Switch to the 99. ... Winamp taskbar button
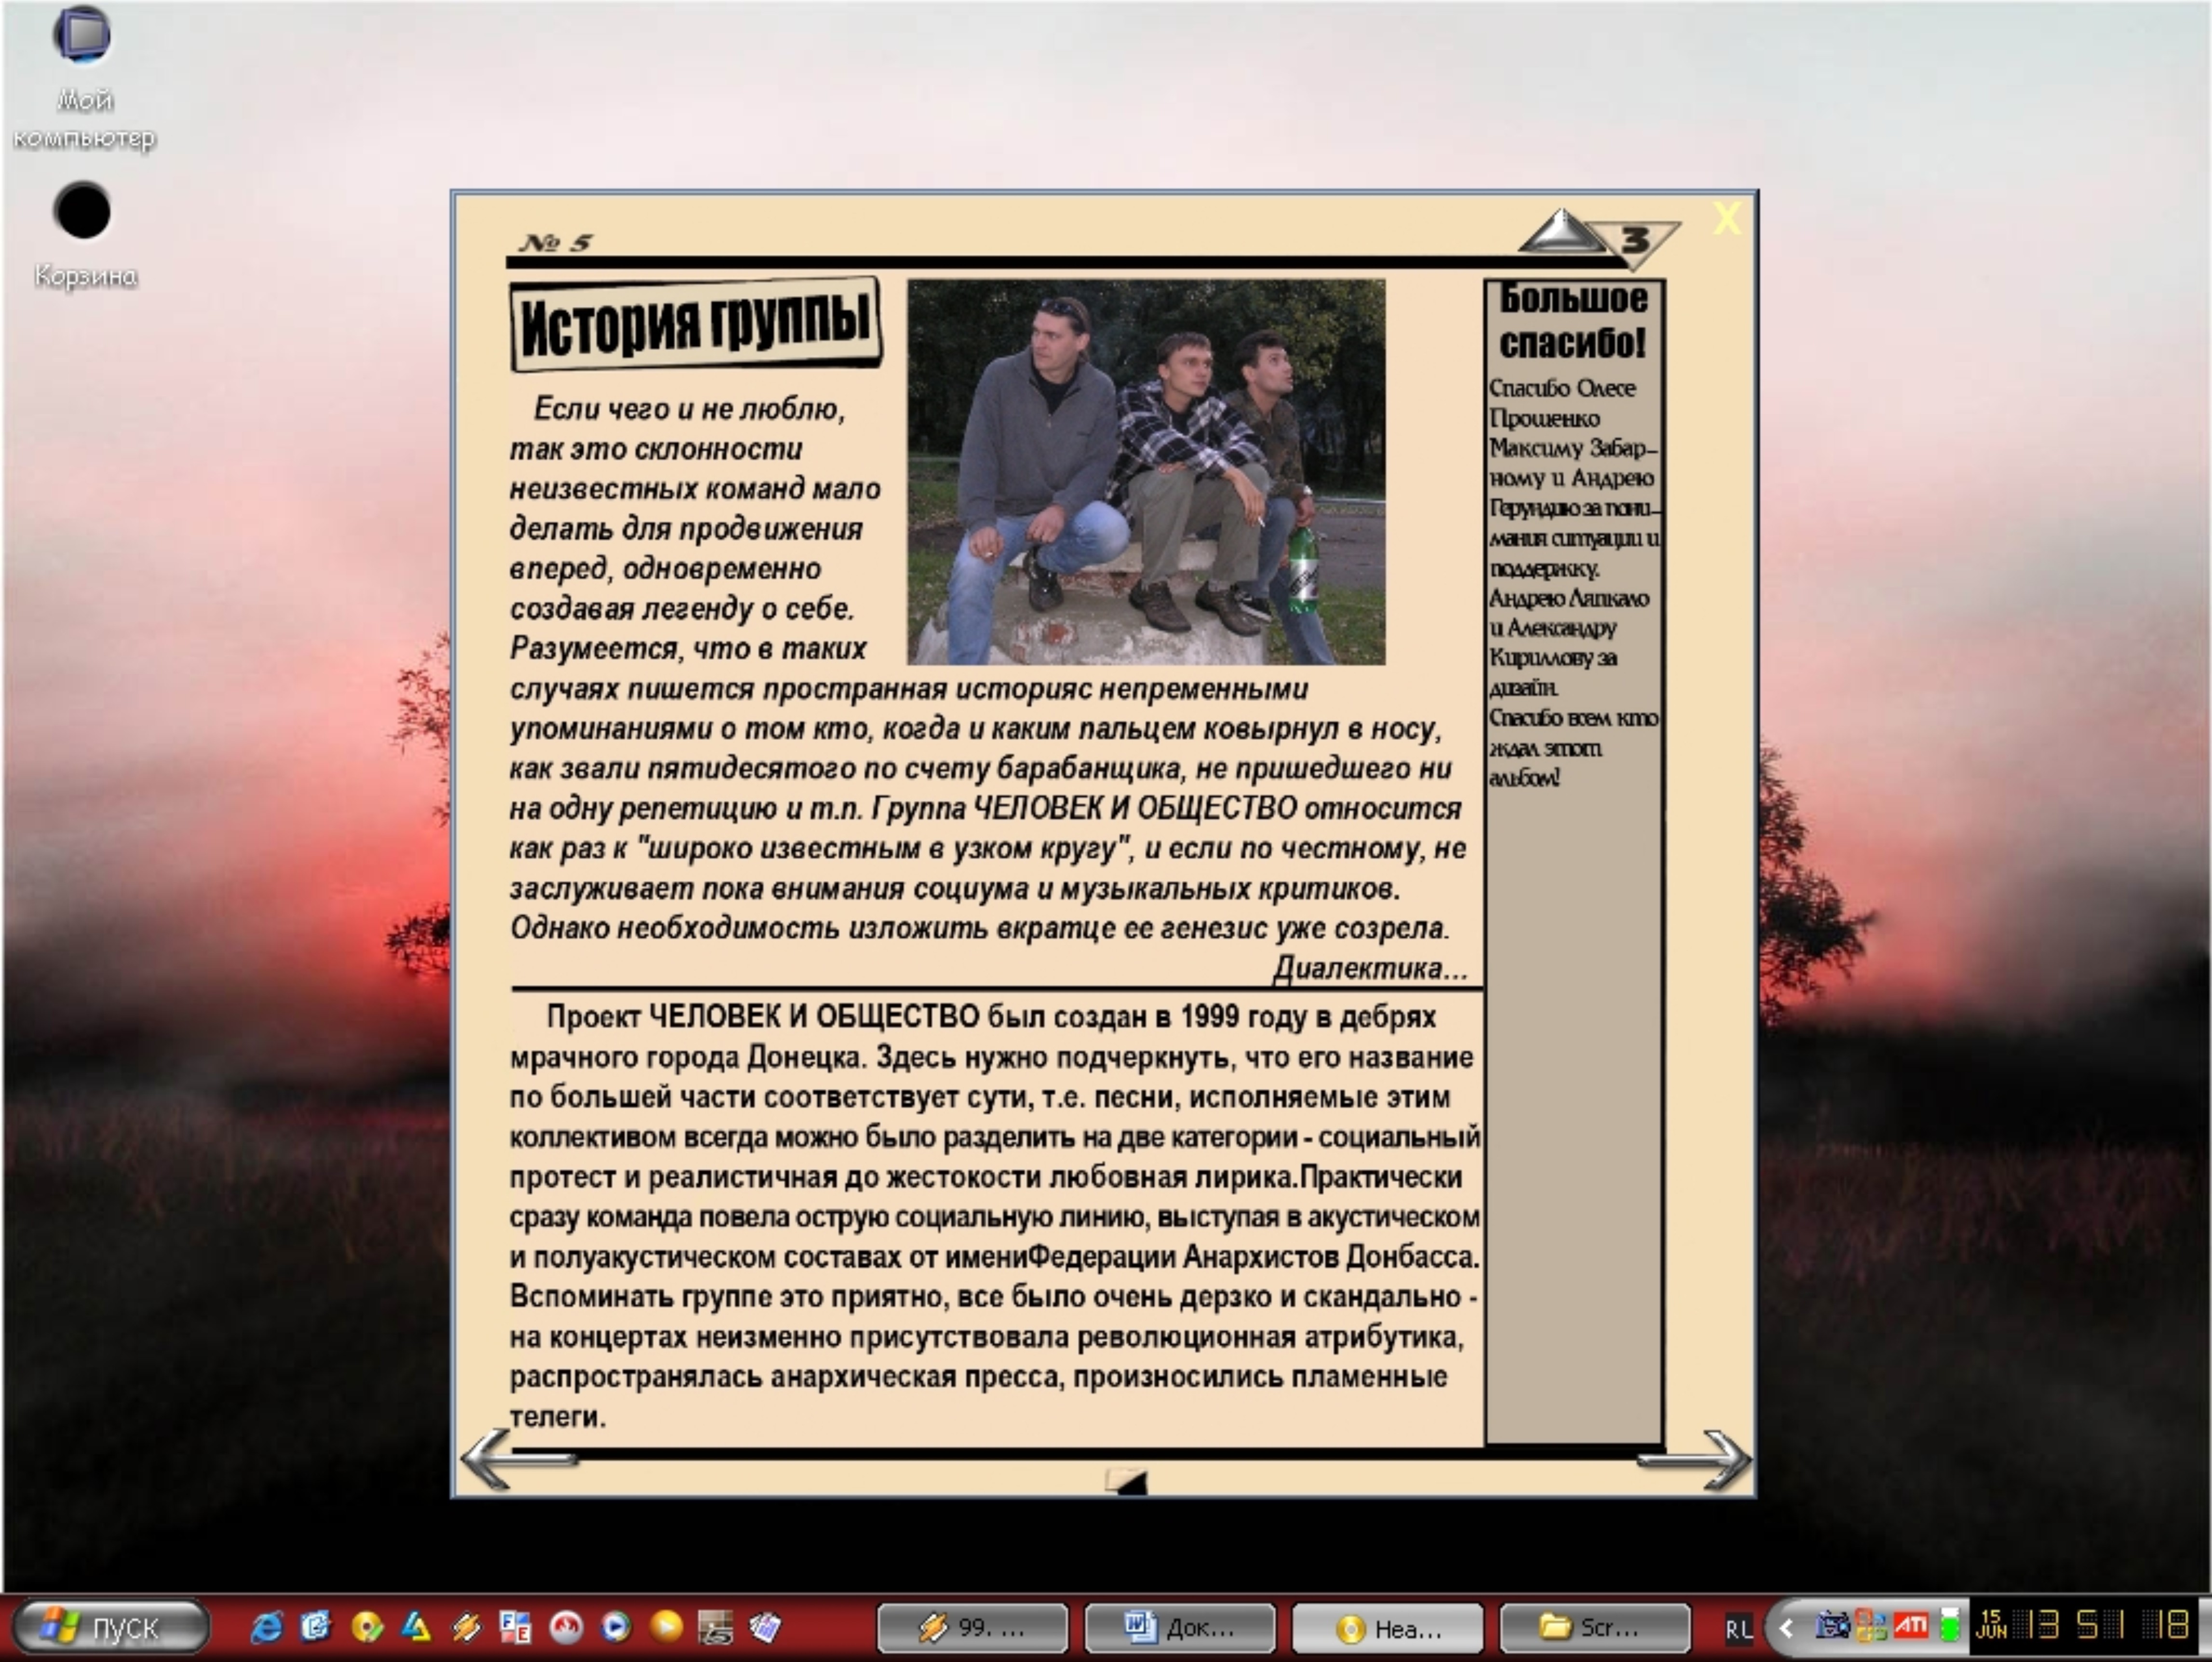Image resolution: width=2212 pixels, height=1662 pixels. (972, 1628)
